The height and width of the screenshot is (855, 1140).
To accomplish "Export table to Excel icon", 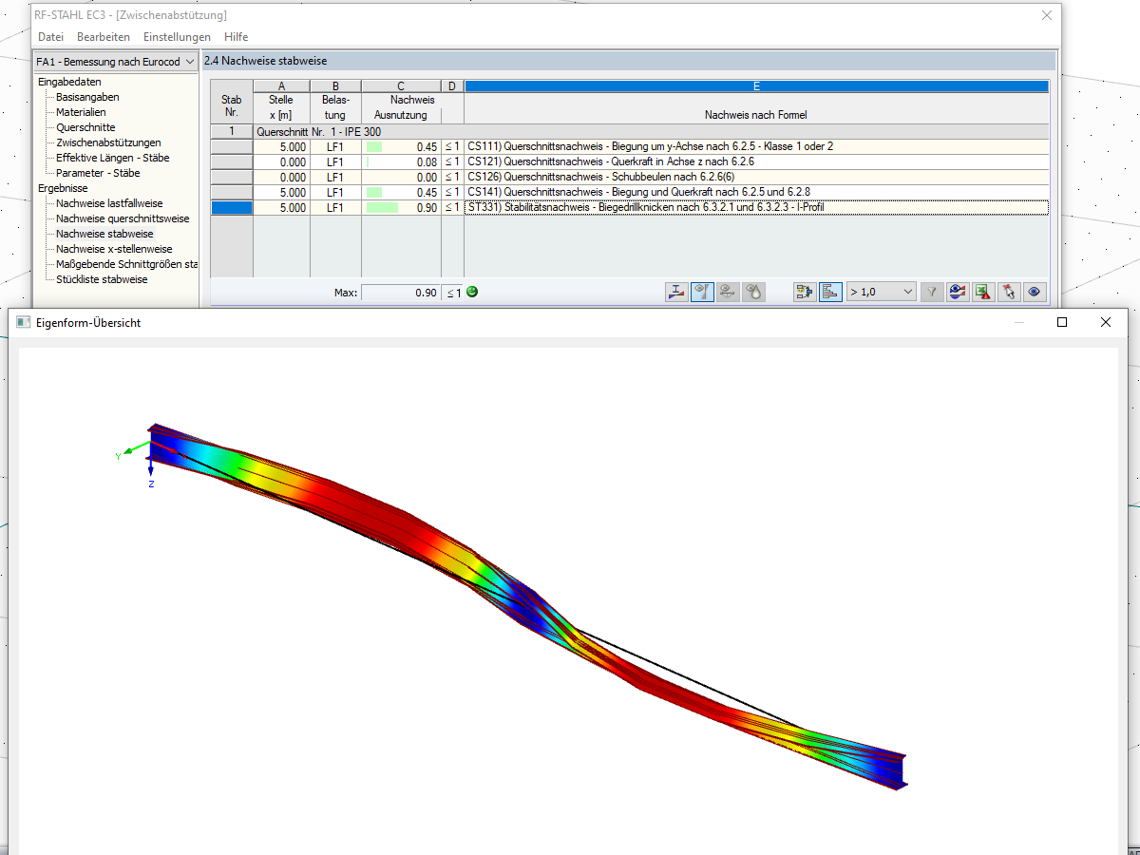I will click(983, 293).
